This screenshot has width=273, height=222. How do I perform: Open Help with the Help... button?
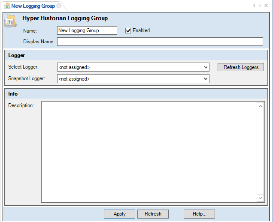click(199, 214)
